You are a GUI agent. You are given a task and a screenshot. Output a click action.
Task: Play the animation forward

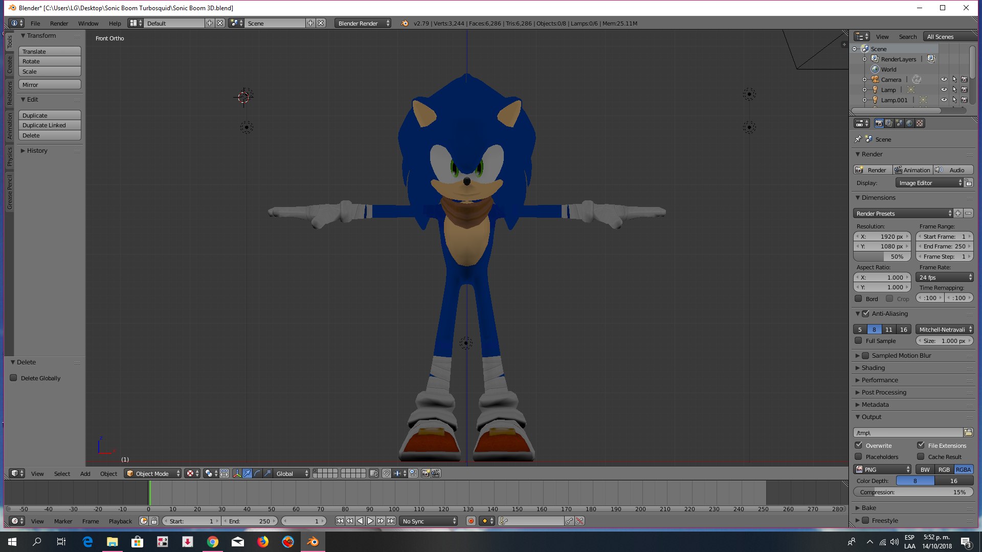[370, 521]
